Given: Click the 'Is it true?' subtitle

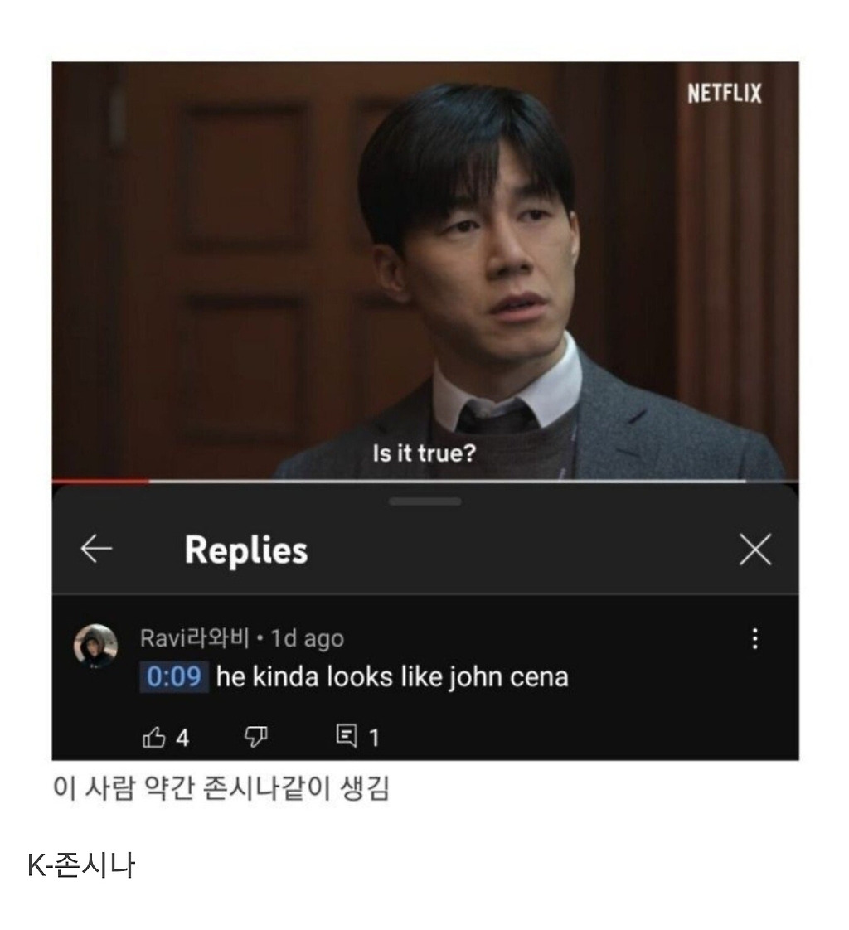Looking at the screenshot, I should point(424,453).
